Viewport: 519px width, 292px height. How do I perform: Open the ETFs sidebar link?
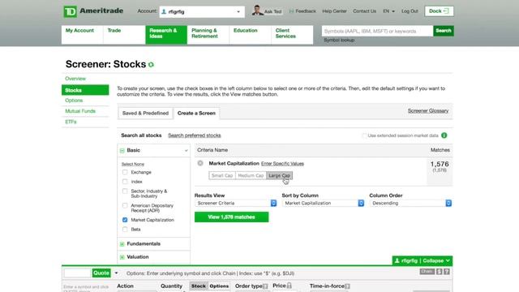click(71, 122)
